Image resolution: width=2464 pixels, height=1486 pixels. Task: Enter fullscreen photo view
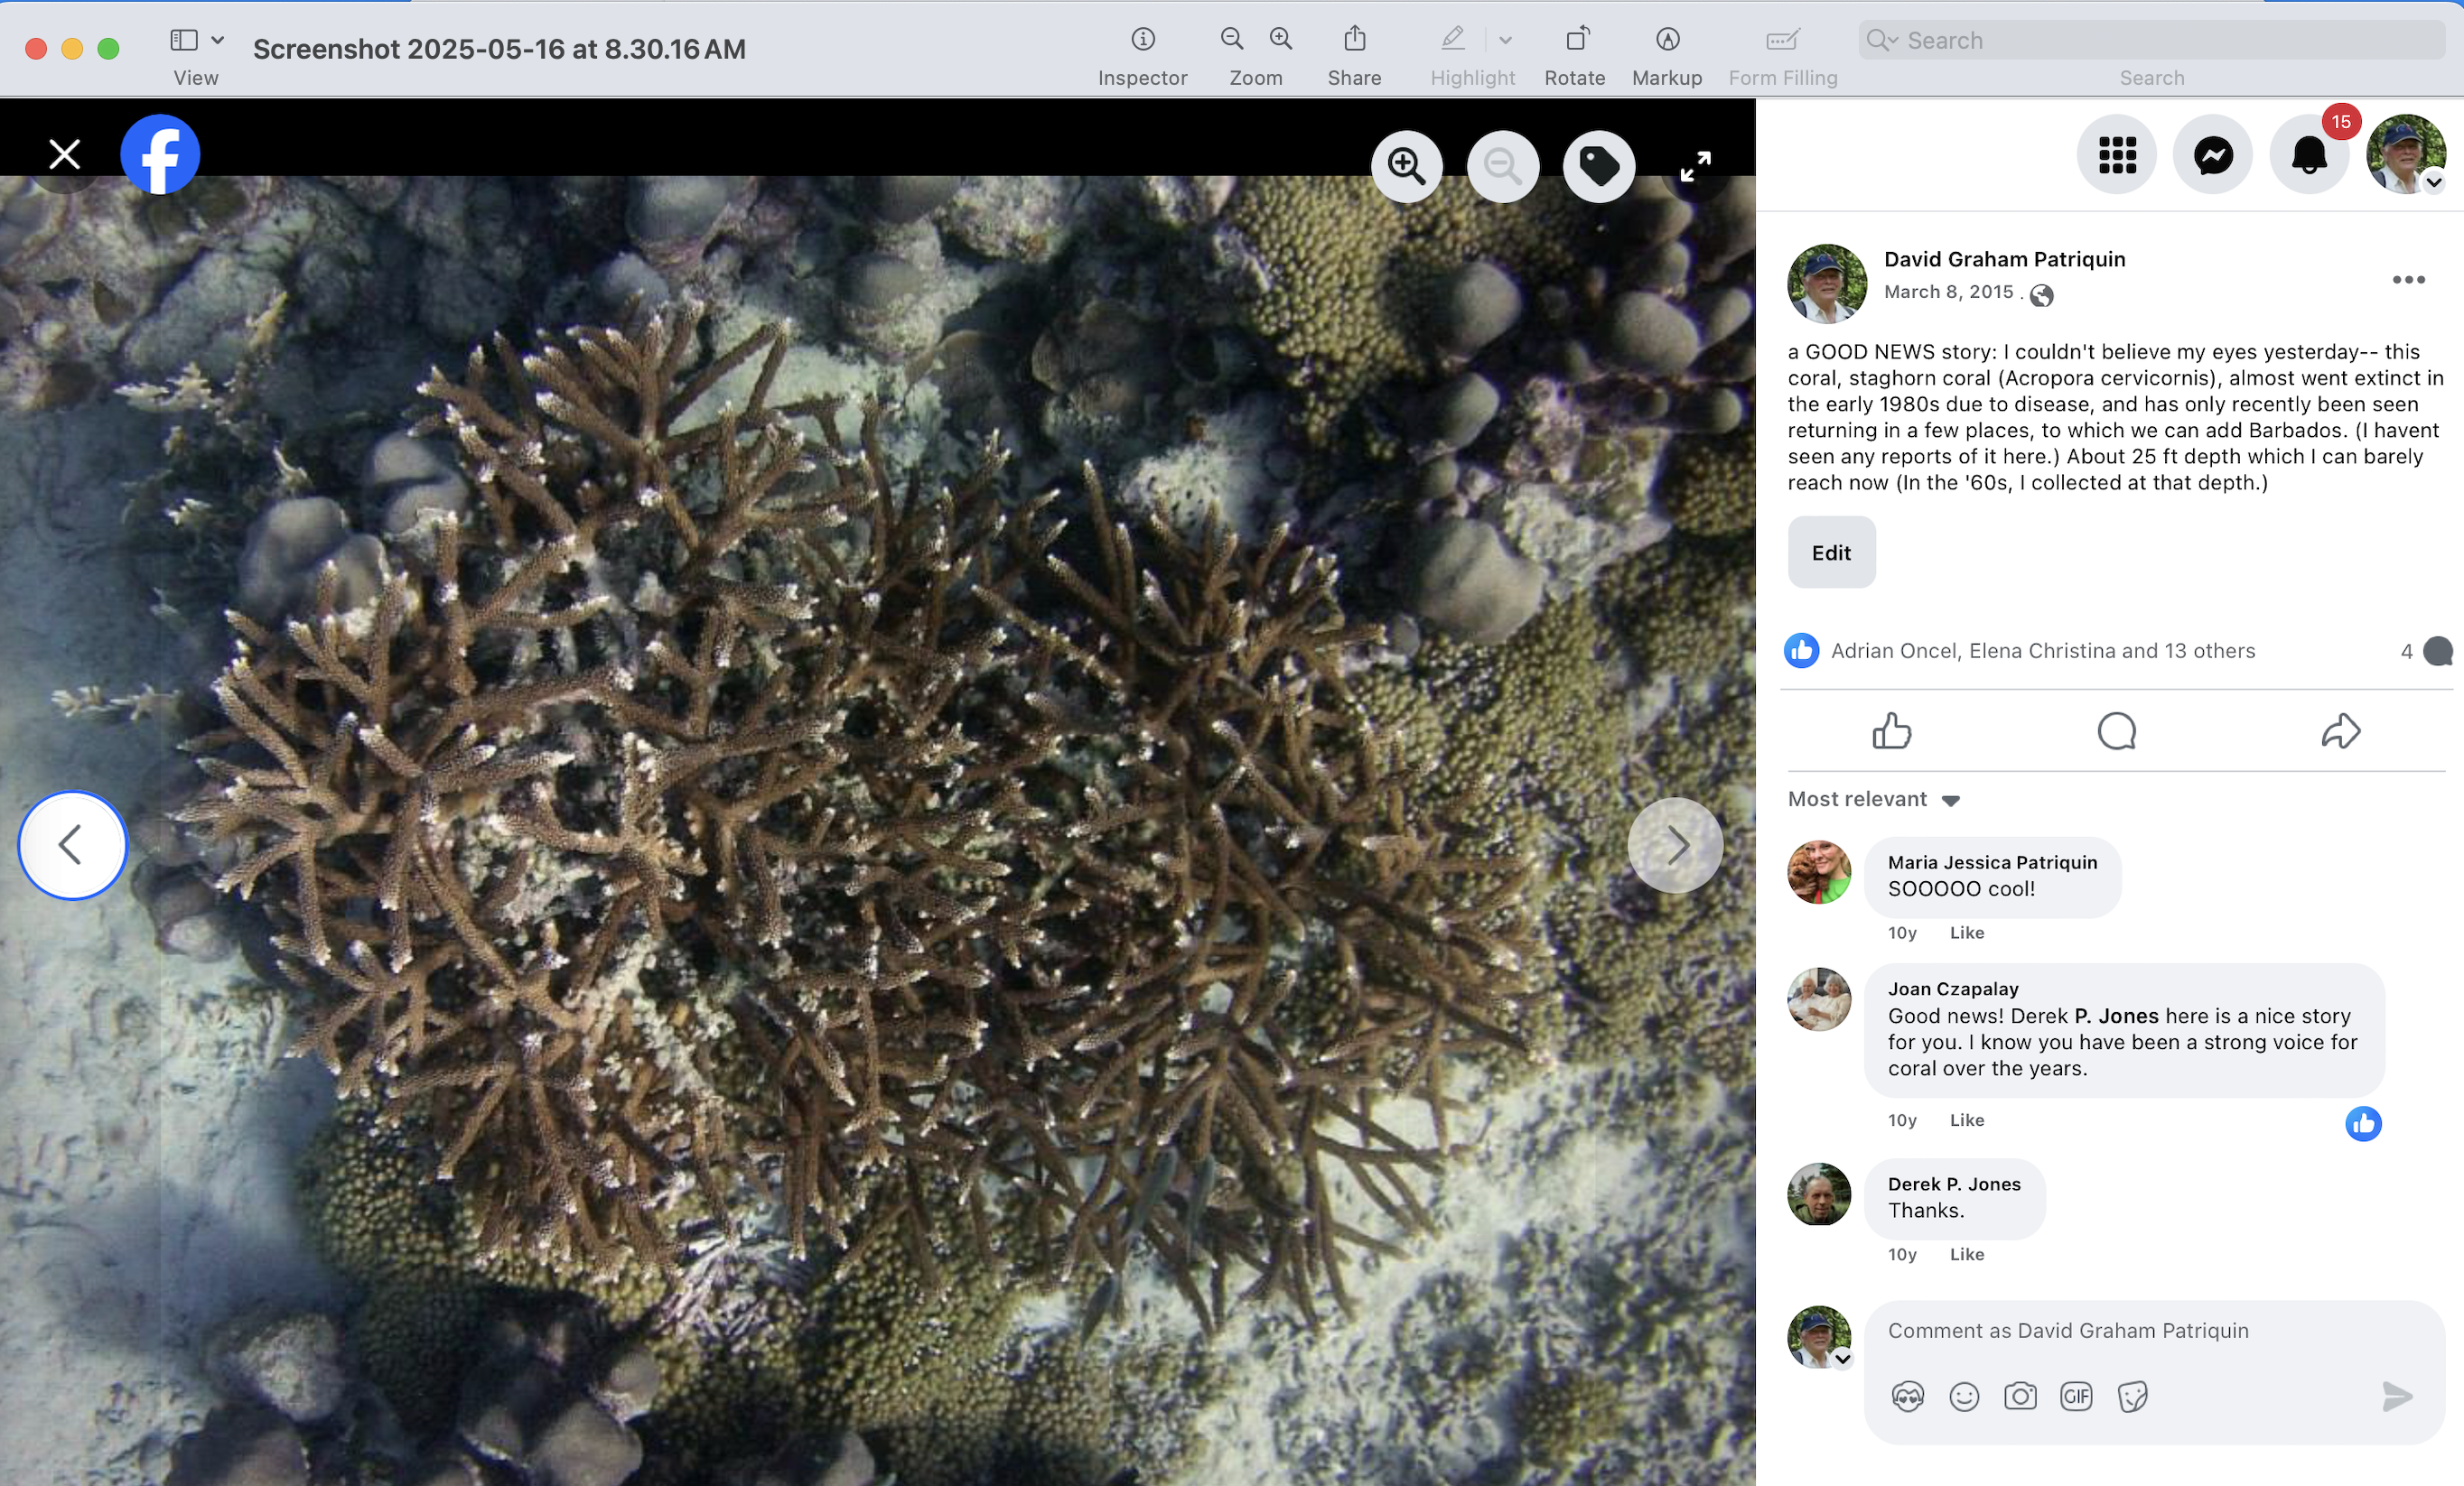1695,166
